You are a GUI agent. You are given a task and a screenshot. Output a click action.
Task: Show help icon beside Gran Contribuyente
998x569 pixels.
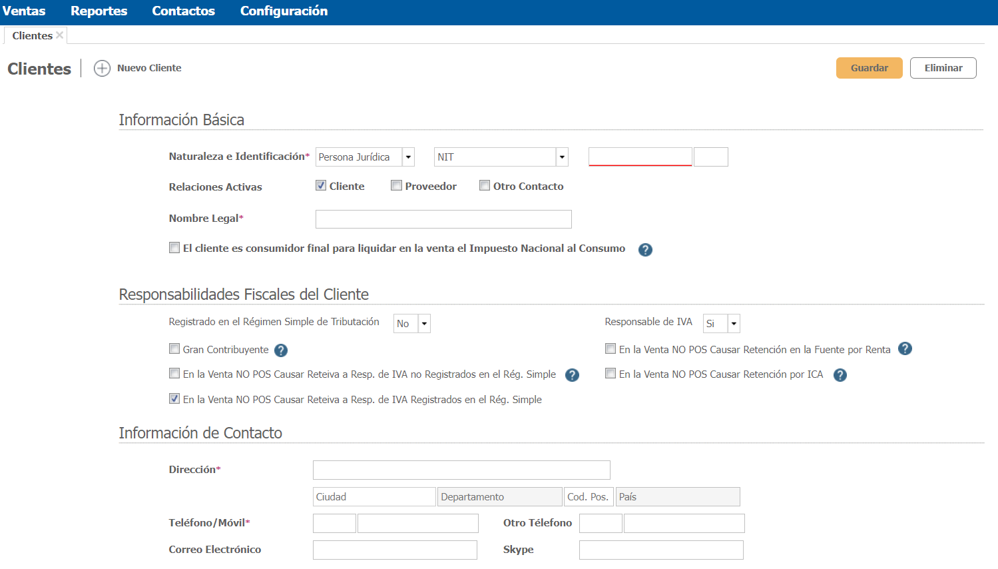click(x=281, y=350)
